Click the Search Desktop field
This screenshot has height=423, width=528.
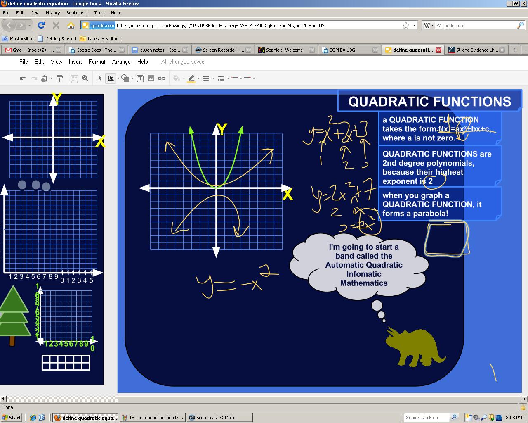[x=427, y=418]
